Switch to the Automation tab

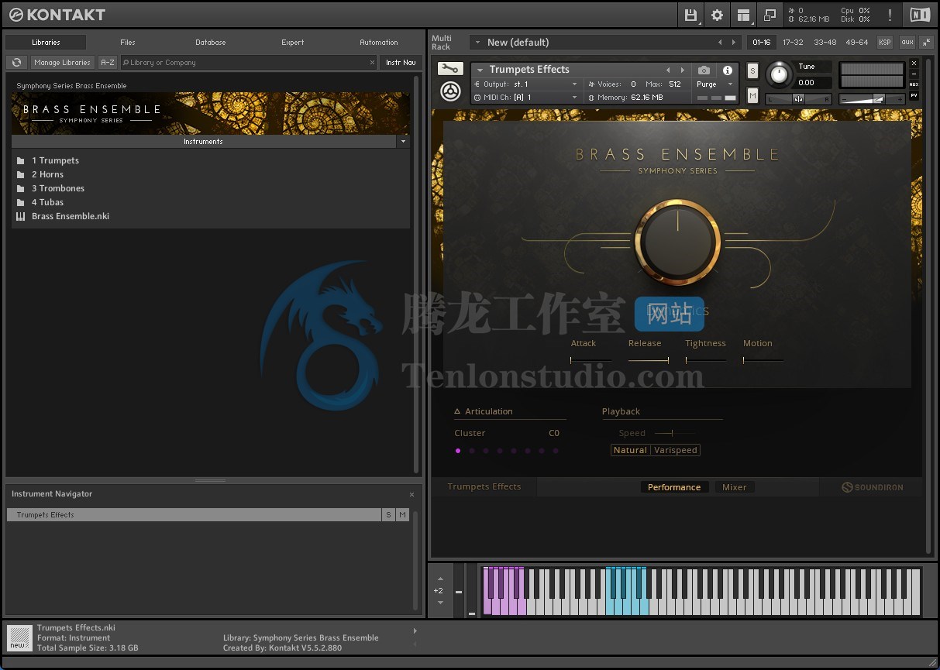tap(379, 43)
